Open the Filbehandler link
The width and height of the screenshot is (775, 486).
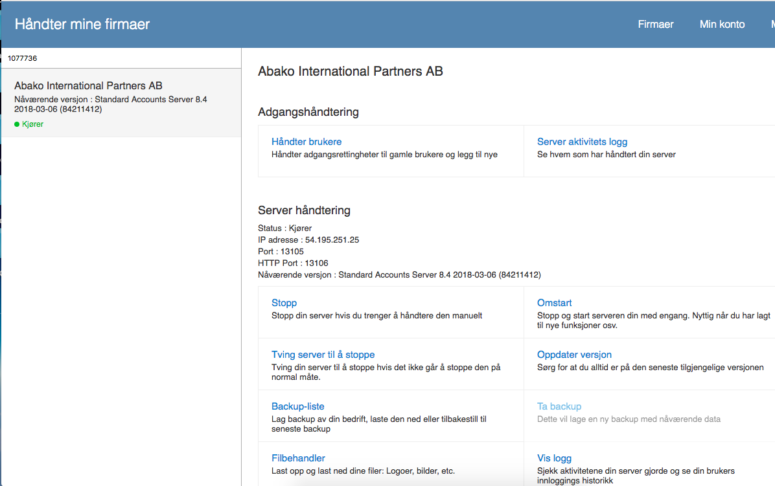pyautogui.click(x=298, y=458)
